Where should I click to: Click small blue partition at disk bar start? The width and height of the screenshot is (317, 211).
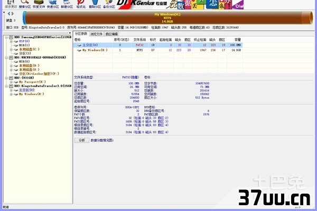24,18
